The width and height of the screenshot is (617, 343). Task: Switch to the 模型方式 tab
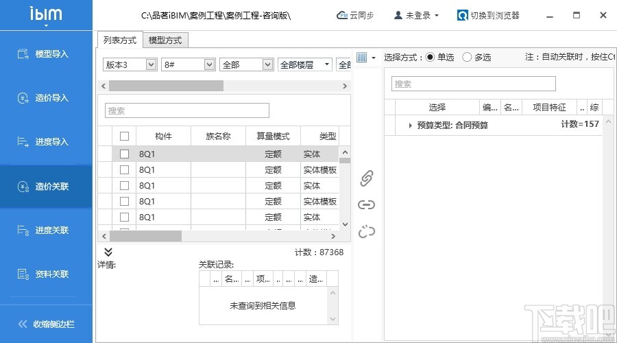point(165,40)
